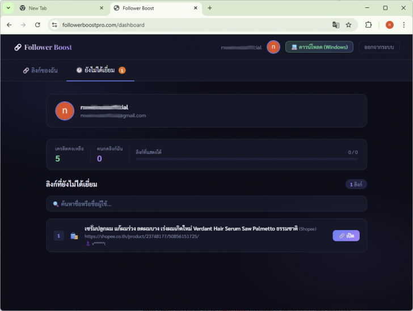Viewport: 413px width, 311px height.
Task: Click the row number 1 badge
Action: click(x=59, y=236)
